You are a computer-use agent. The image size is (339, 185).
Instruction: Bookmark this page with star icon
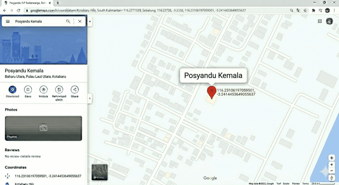[x=305, y=11]
